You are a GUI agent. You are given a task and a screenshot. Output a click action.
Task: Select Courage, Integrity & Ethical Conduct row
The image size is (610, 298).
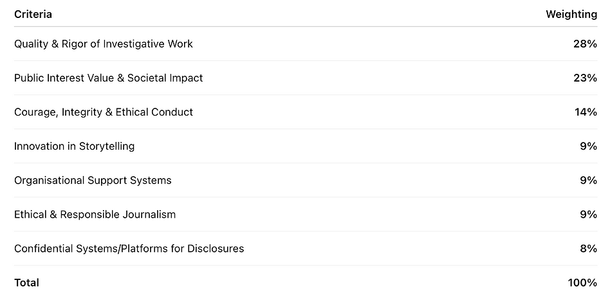click(x=103, y=112)
